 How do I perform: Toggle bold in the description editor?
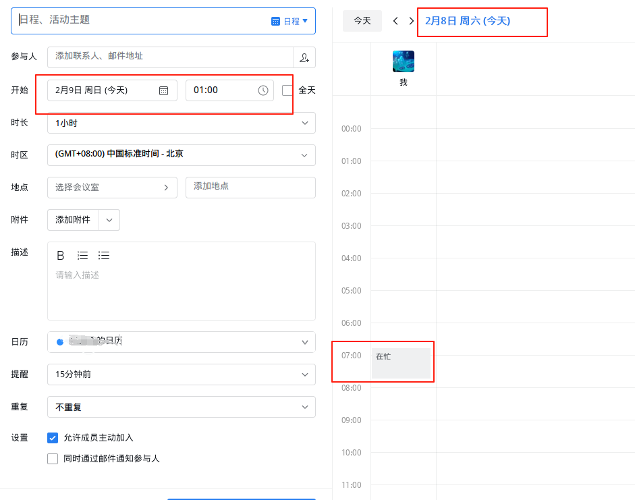tap(60, 256)
